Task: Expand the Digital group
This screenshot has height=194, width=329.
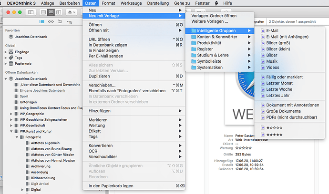Action: pos(22,190)
